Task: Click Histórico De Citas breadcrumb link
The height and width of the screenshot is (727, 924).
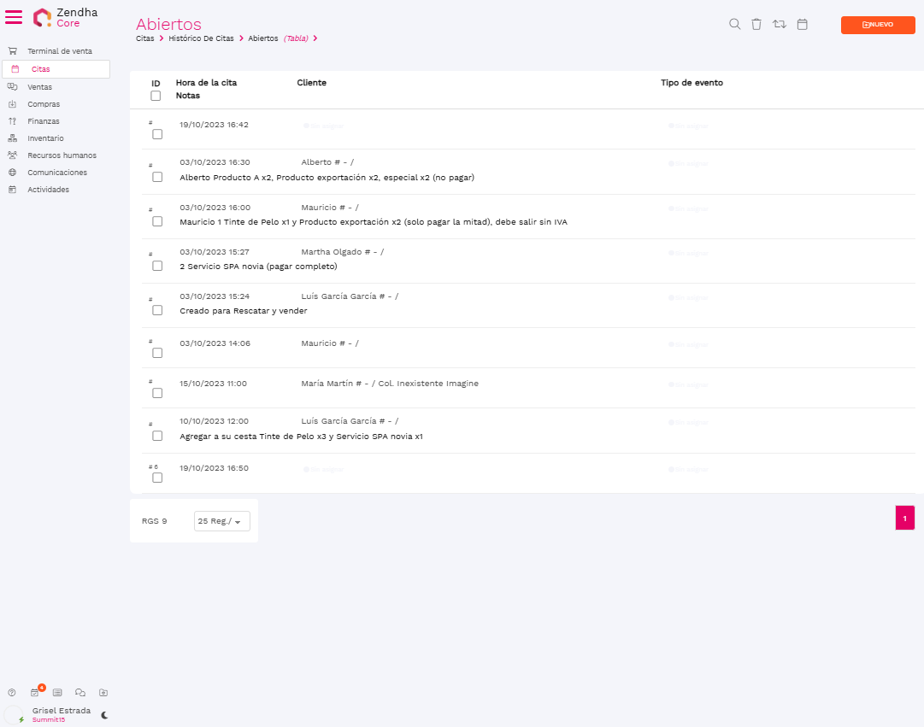Action: coord(201,38)
